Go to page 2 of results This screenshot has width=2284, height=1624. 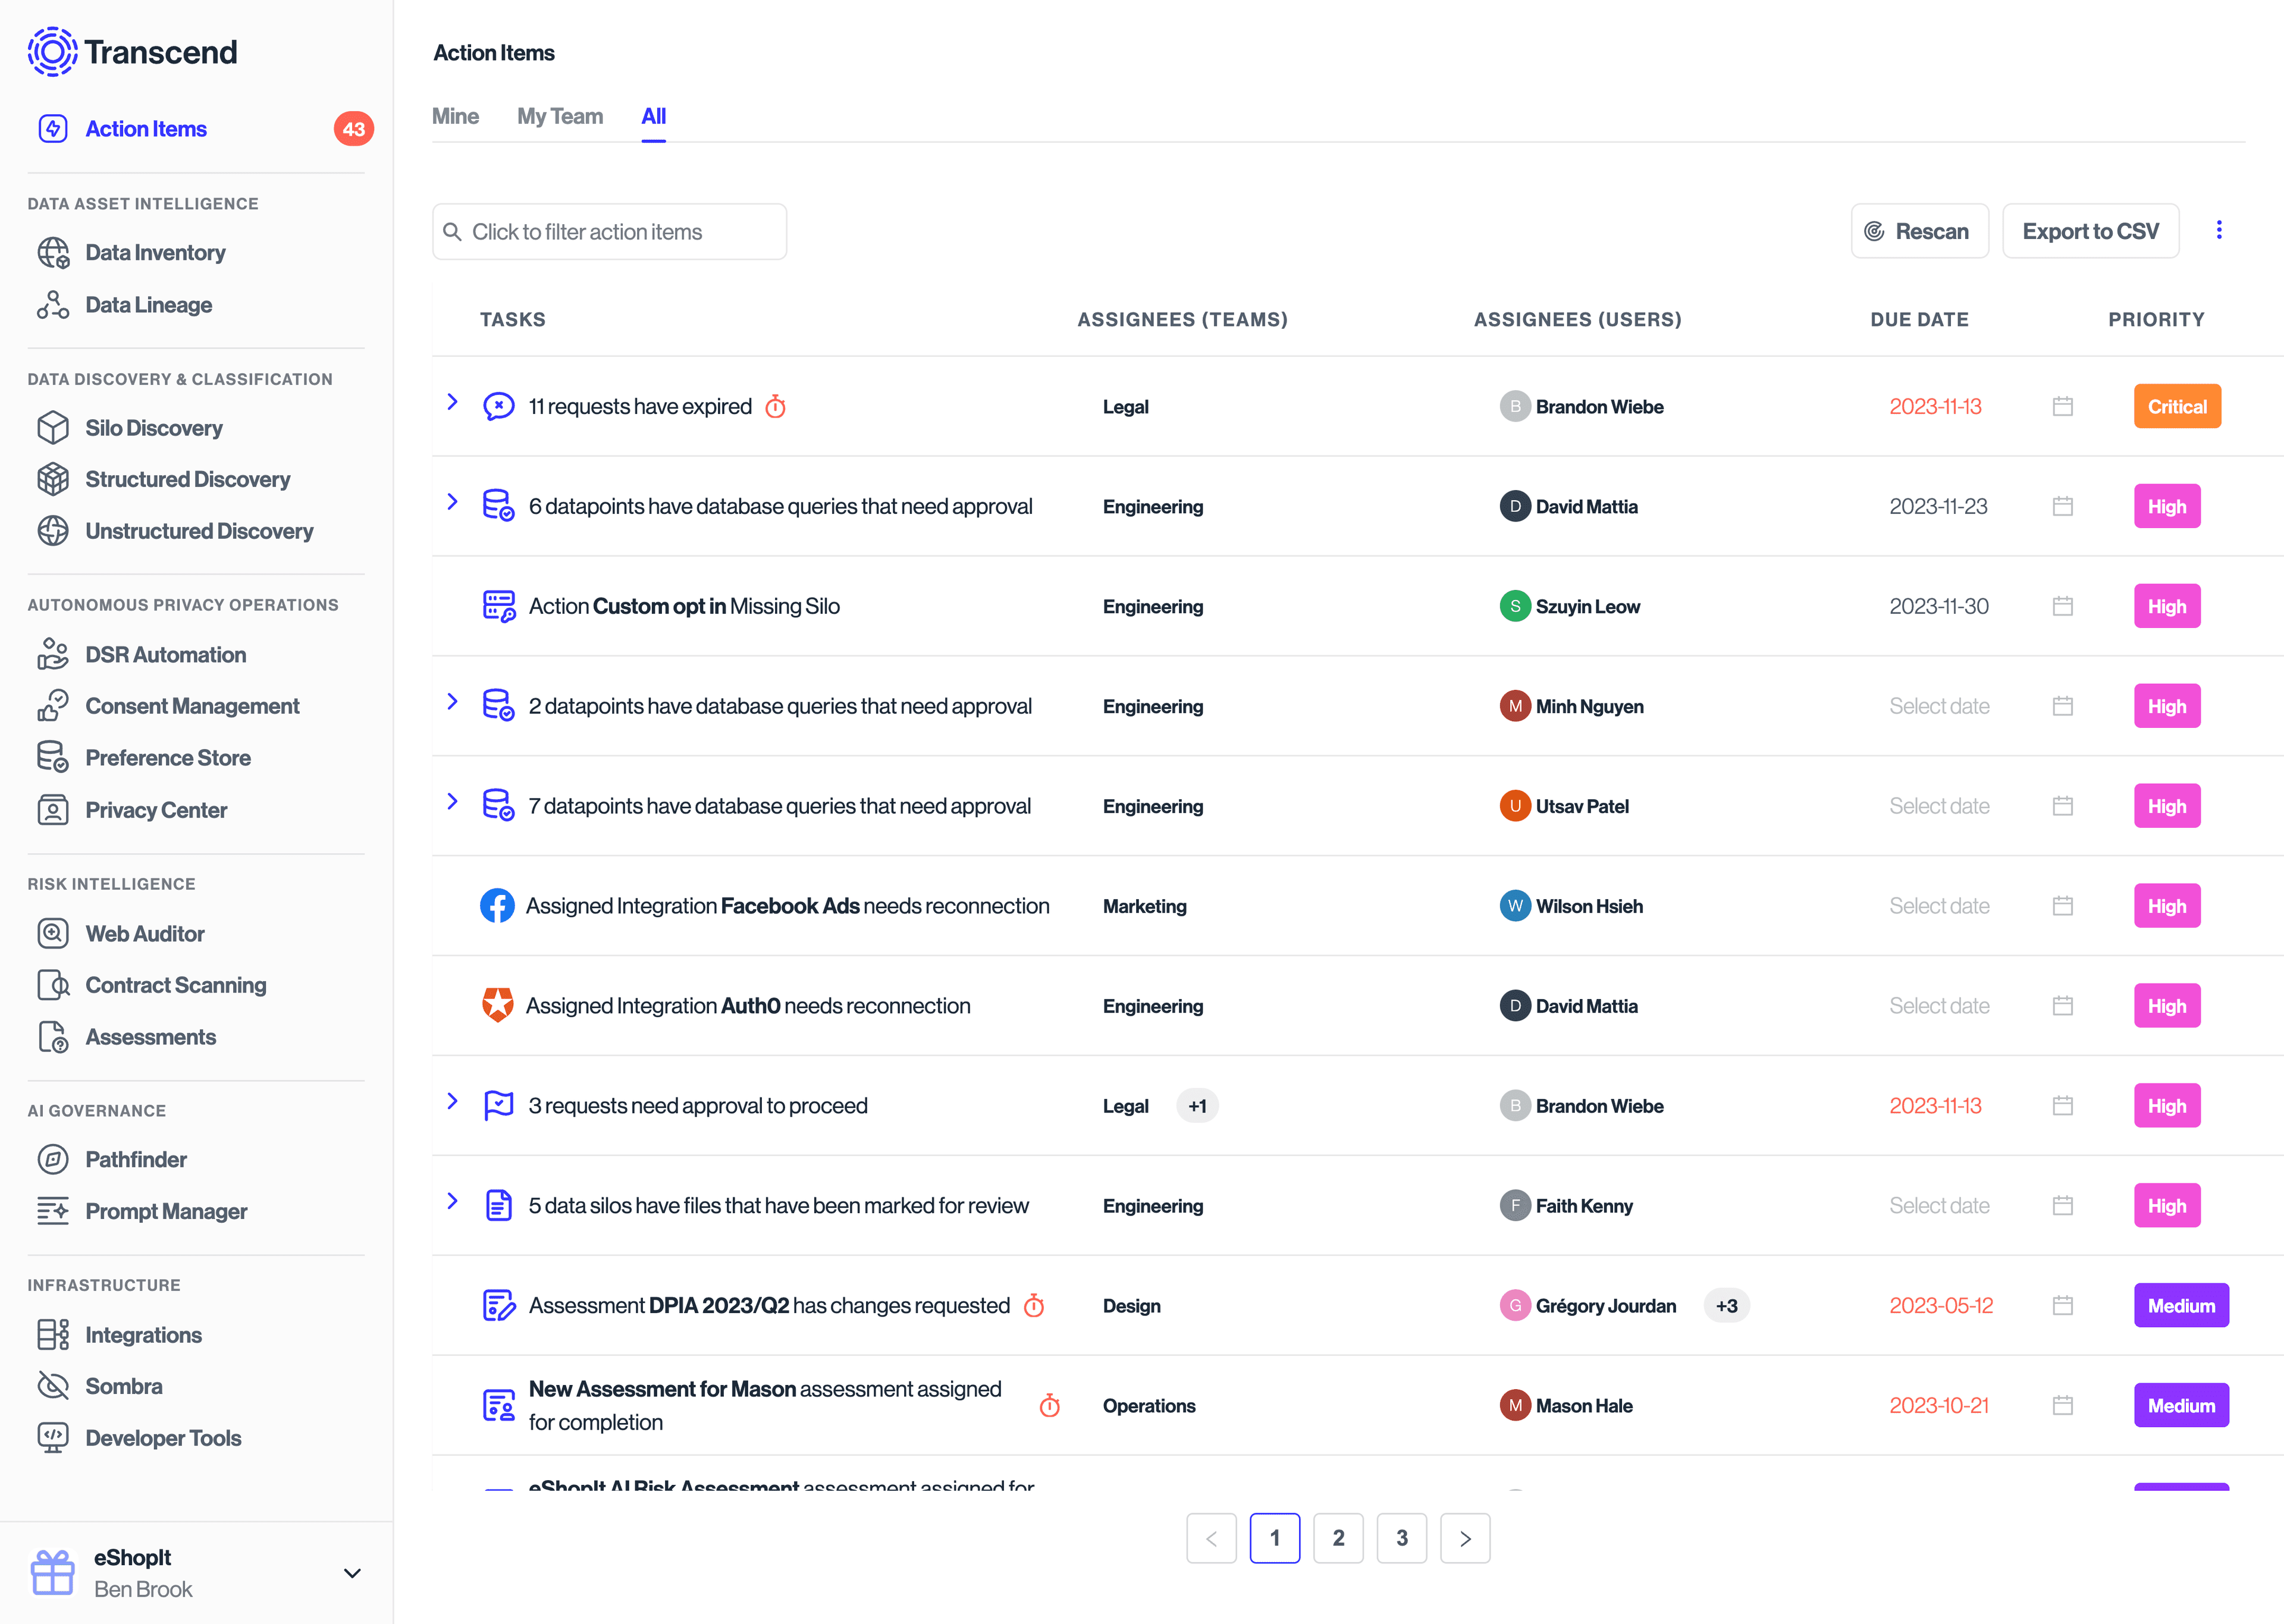coord(1338,1538)
